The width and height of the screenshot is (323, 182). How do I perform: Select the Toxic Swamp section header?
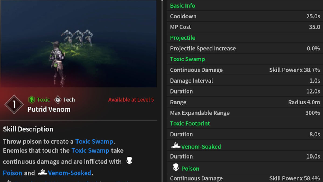(x=187, y=59)
